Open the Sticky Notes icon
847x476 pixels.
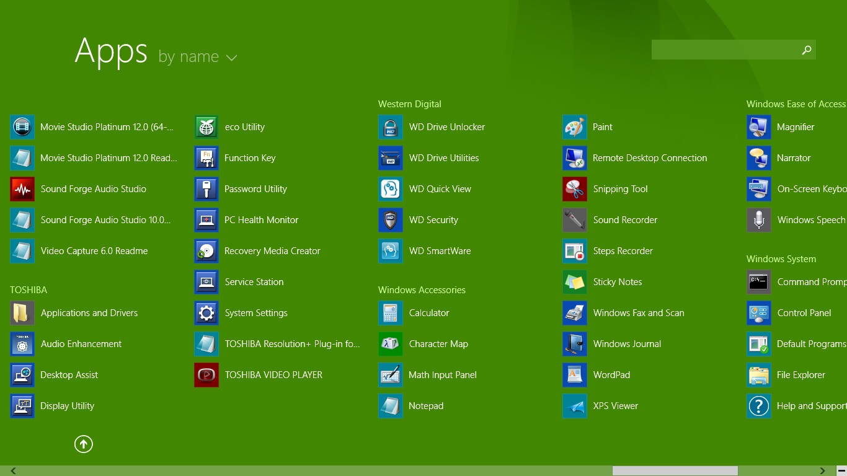[x=575, y=282]
